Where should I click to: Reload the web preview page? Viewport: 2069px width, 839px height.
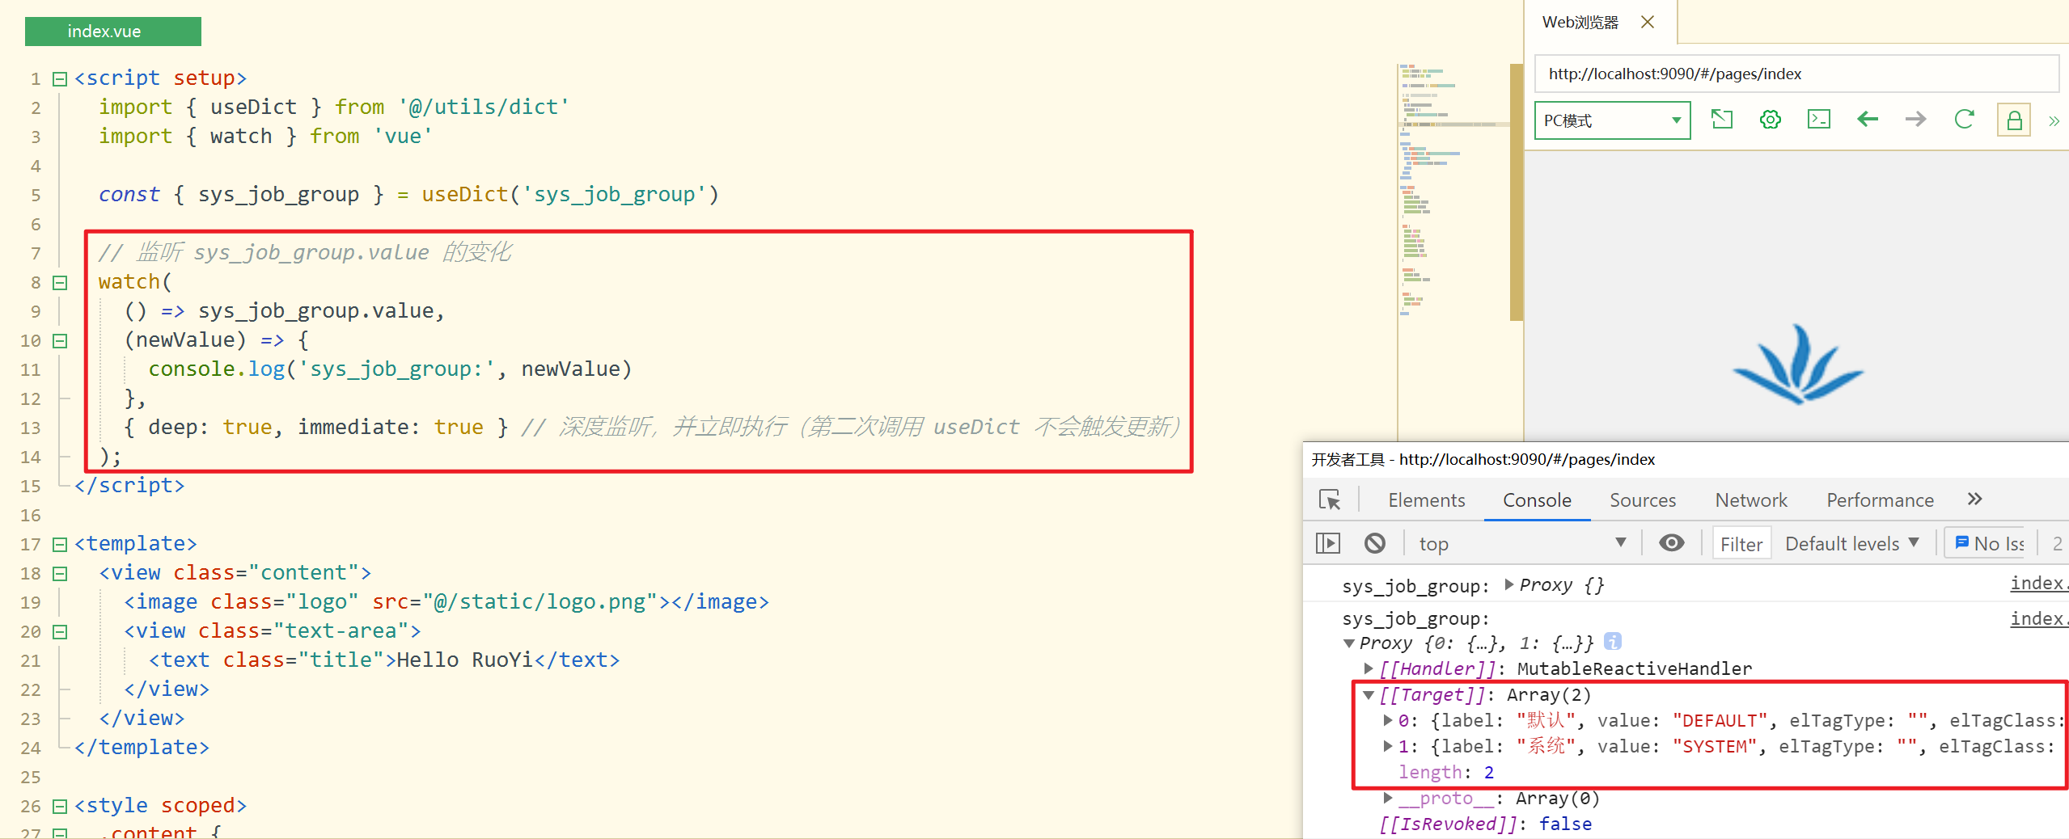coord(1964,120)
